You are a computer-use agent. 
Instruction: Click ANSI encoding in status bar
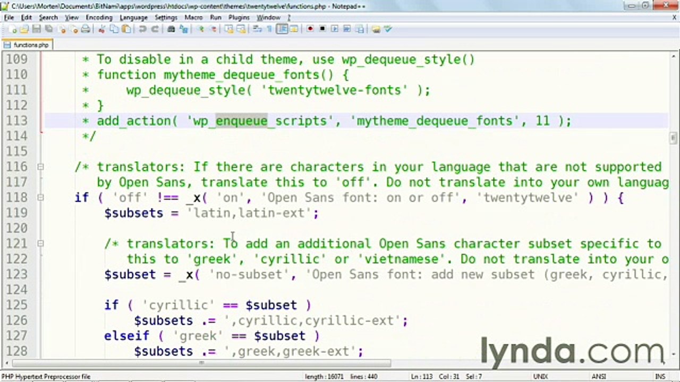click(599, 376)
